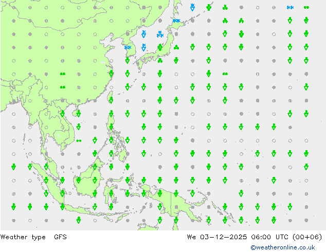Click the '06:00 UTC' time text

[269, 237]
